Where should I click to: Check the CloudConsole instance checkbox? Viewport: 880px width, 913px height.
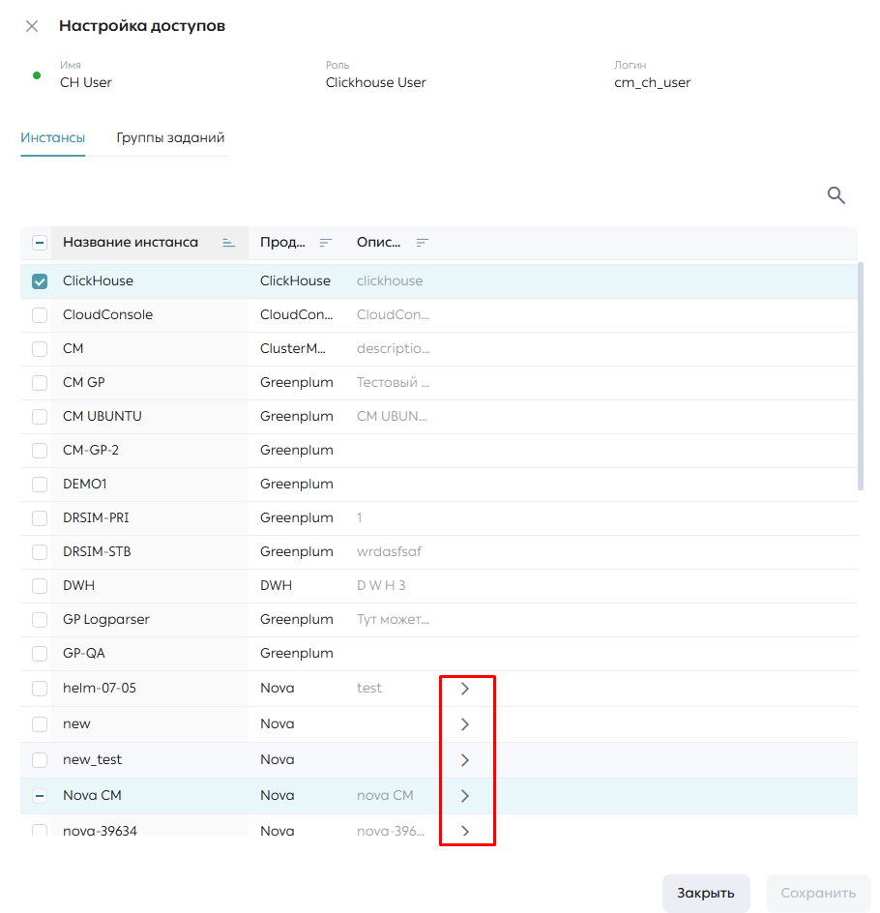click(x=40, y=315)
